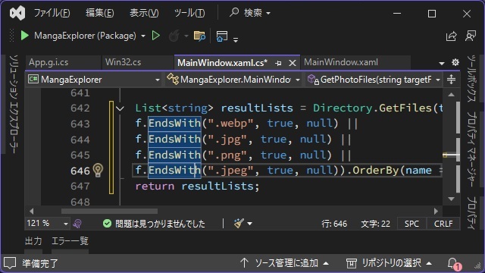Image resolution: width=485 pixels, height=273 pixels.
Task: Click the Live Share icon
Action: (452, 36)
